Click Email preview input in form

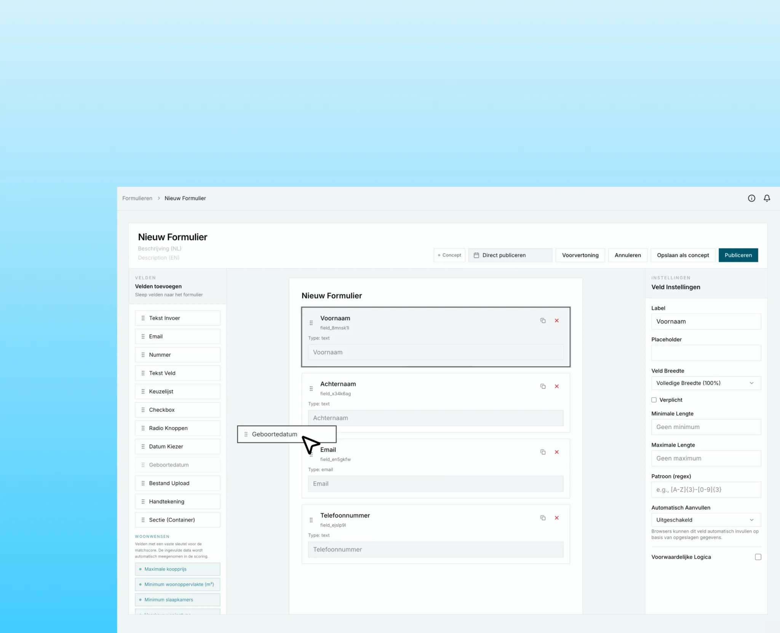click(436, 484)
